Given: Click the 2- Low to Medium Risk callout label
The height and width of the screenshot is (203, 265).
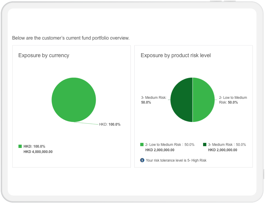Looking at the screenshot, I should coord(233,100).
